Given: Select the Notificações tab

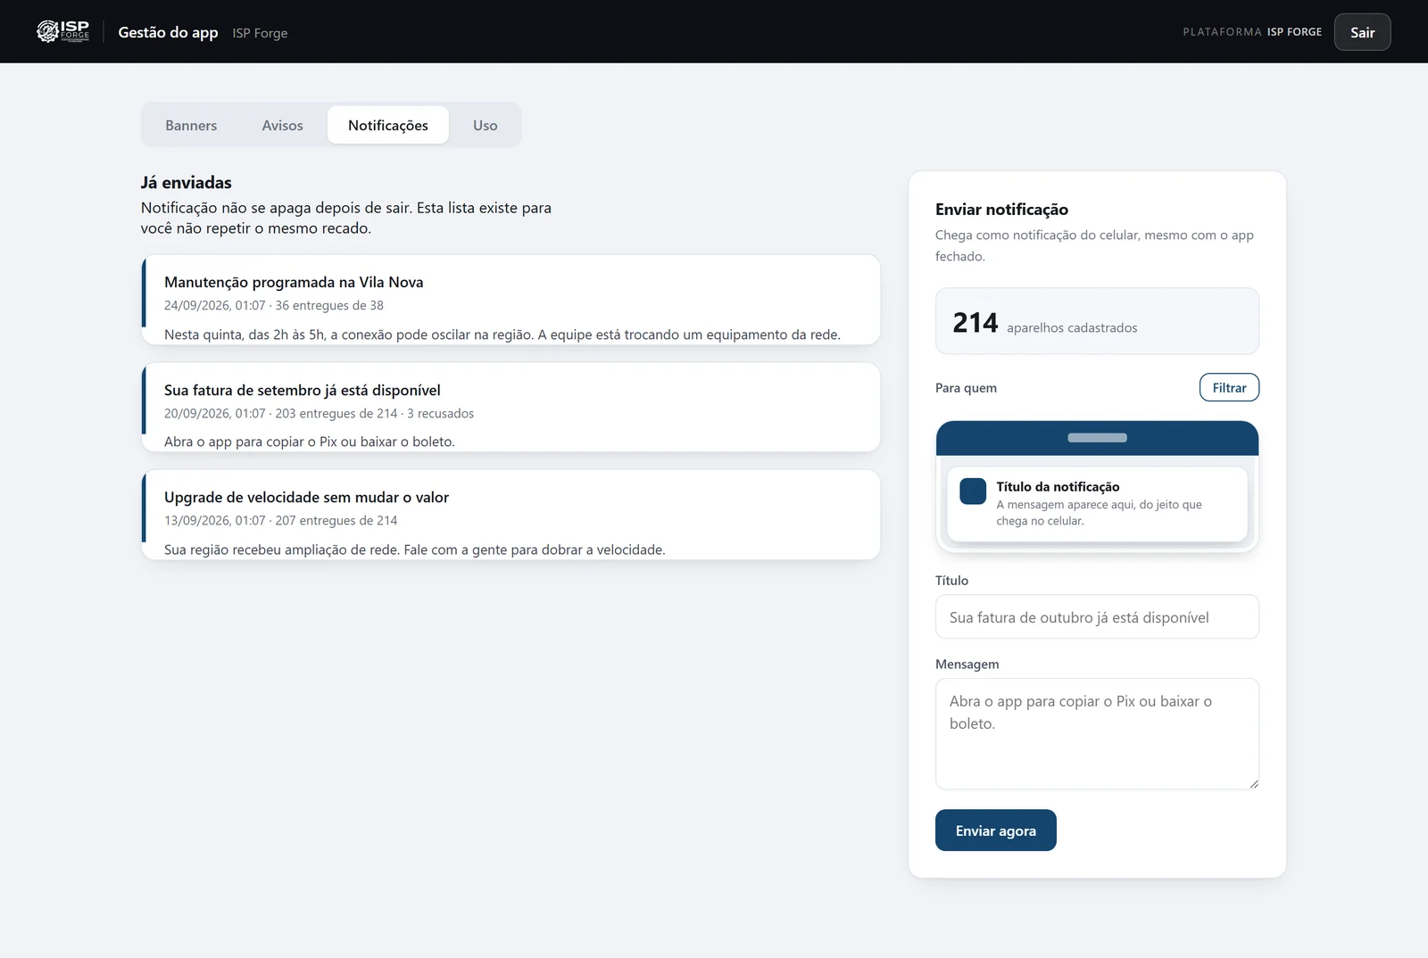Looking at the screenshot, I should 388,125.
